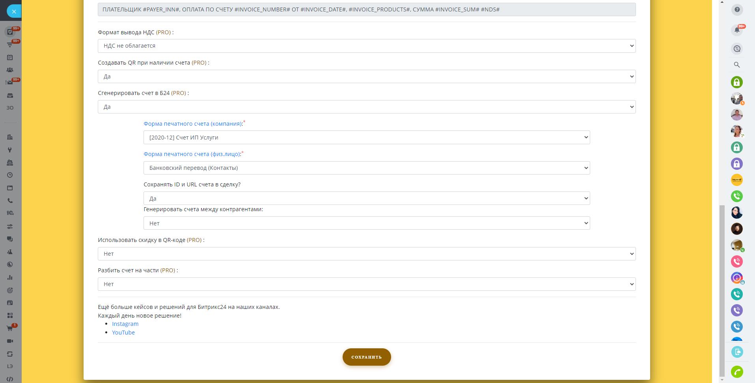Click the vertical scrollbar thumb of the page
This screenshot has height=383, width=755.
tap(722, 291)
